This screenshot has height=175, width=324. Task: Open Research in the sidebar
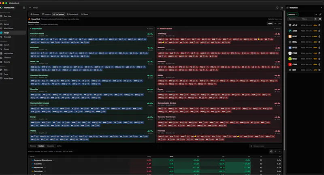coord(7,37)
